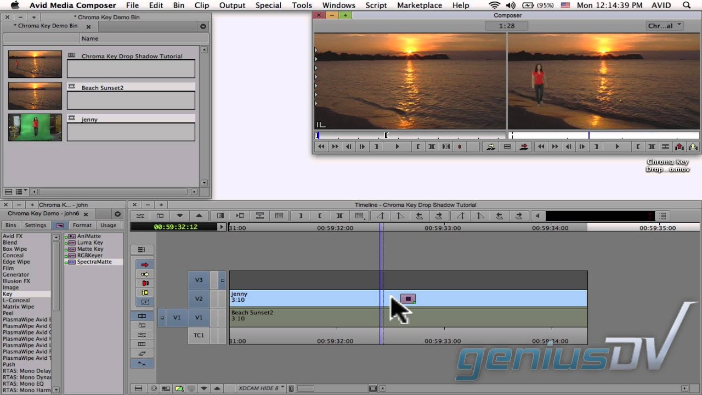This screenshot has height=395, width=702.
Task: Click the source monitor position bar
Action: pyautogui.click(x=410, y=136)
